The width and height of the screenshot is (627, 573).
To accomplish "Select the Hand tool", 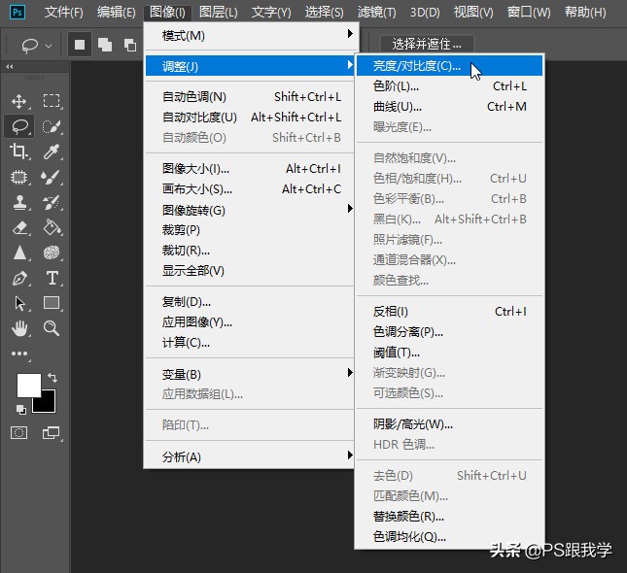I will [19, 328].
